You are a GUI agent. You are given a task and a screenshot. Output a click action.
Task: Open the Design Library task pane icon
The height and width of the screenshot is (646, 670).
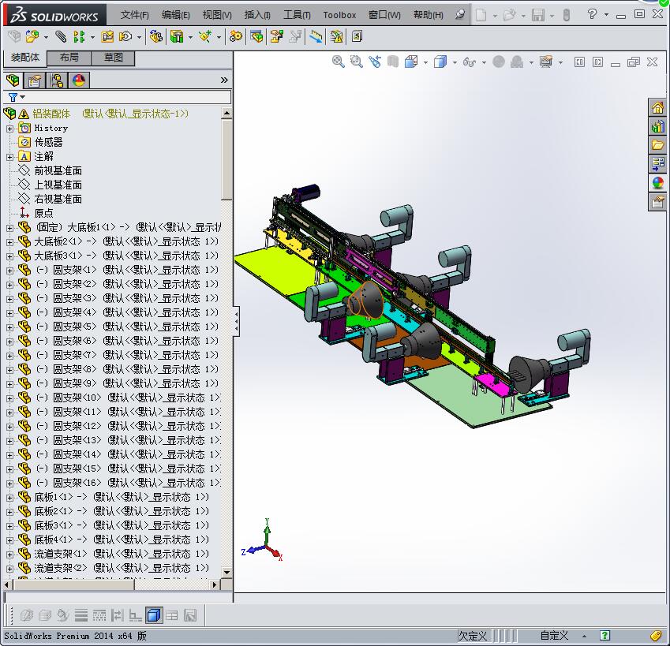click(657, 126)
